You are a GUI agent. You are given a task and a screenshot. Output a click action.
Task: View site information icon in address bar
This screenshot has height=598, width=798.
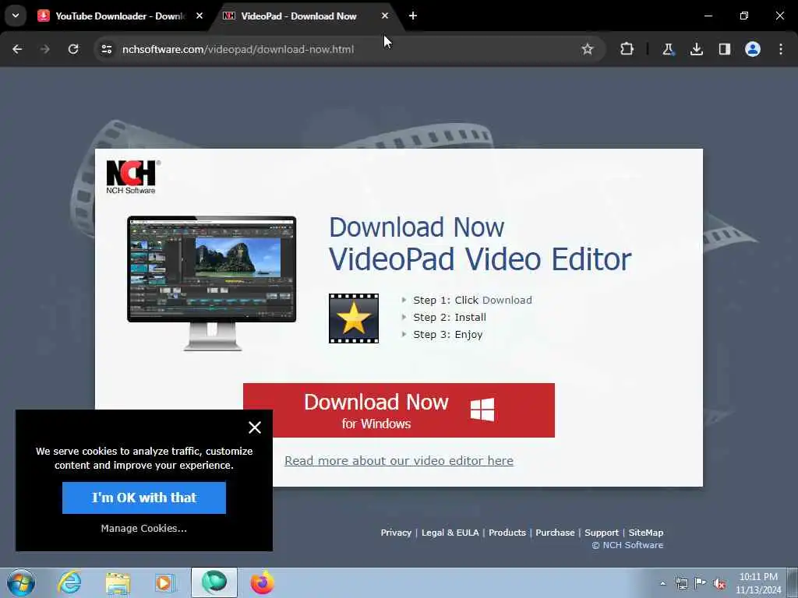[107, 49]
